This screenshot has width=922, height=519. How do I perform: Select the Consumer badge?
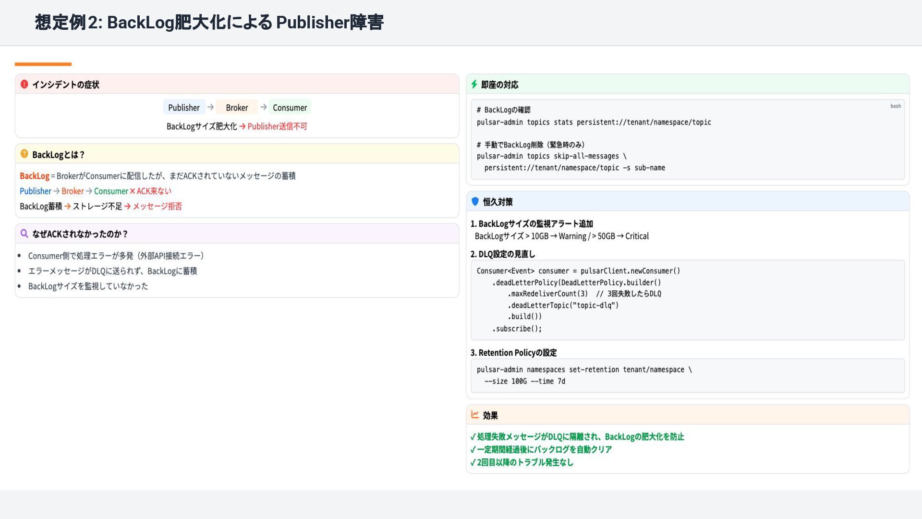click(x=290, y=107)
